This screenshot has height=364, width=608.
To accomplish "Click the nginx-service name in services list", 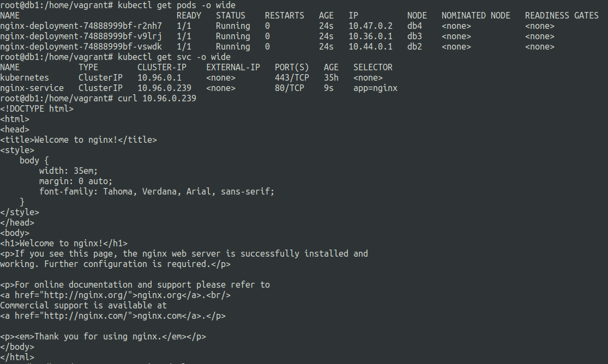I will 32,88.
